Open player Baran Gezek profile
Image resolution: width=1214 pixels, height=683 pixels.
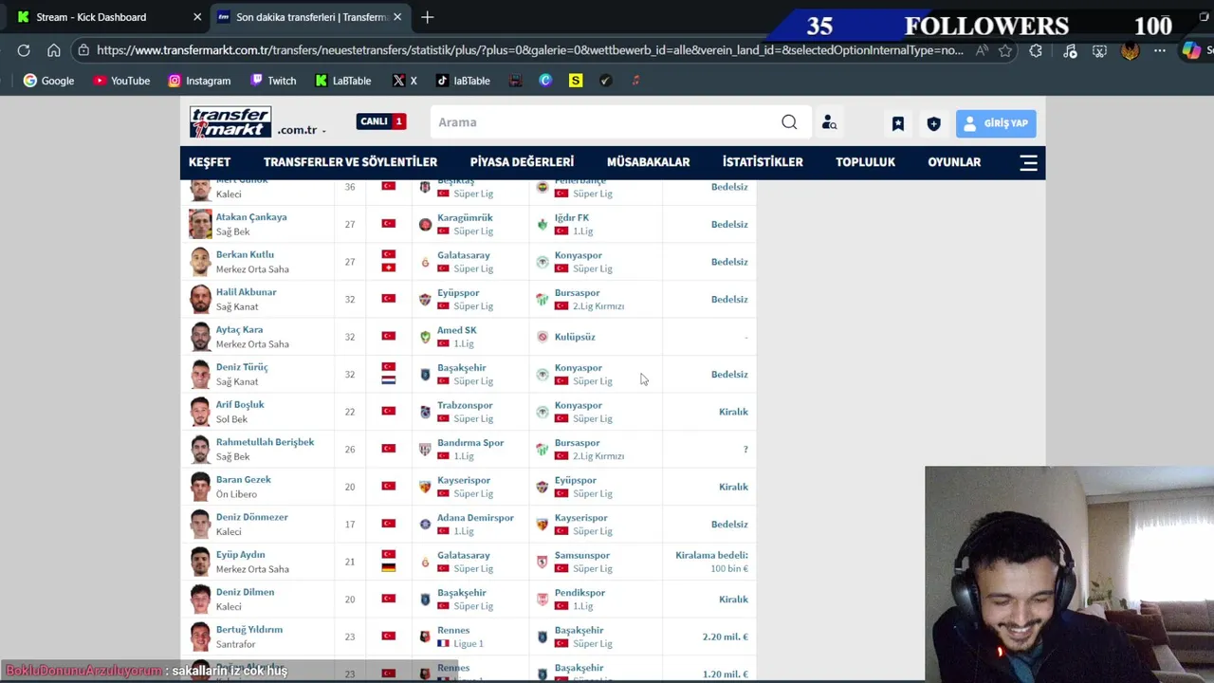243,479
